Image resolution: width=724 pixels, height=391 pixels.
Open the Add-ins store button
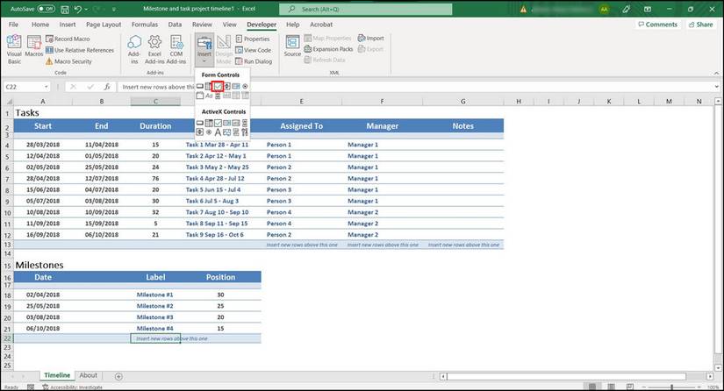(x=134, y=49)
